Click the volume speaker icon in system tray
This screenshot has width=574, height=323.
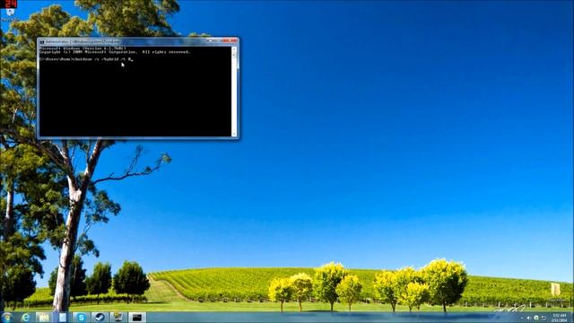click(528, 318)
